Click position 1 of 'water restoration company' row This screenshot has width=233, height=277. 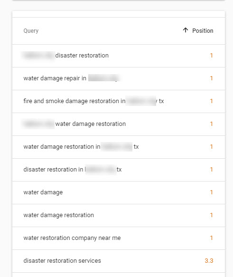click(211, 238)
